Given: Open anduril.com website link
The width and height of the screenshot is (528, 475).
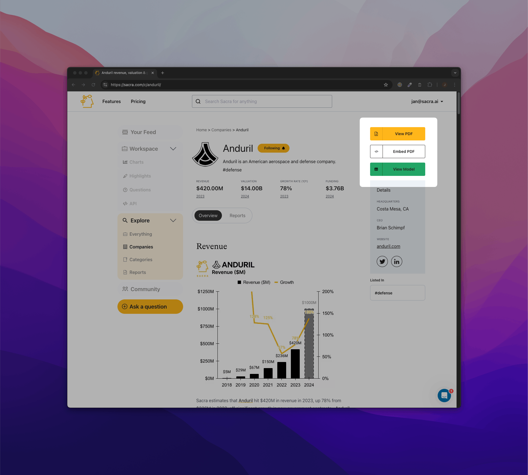Looking at the screenshot, I should coord(388,246).
